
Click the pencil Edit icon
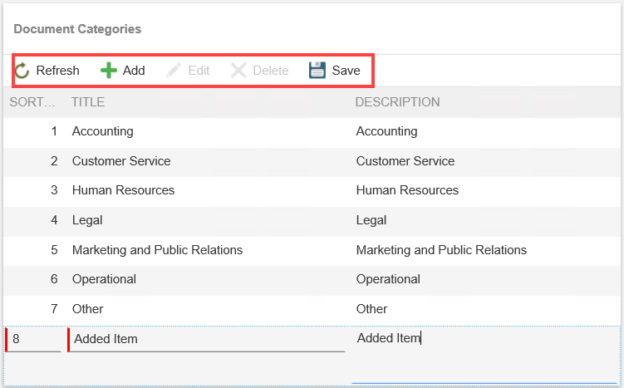click(x=174, y=71)
